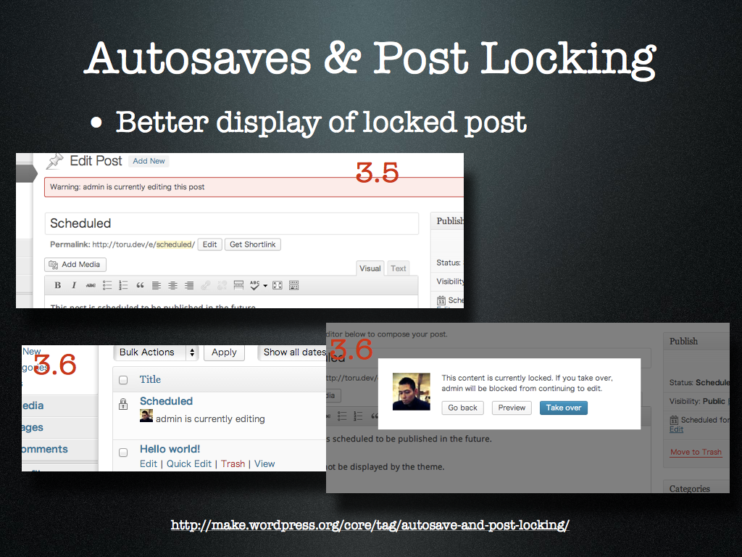The width and height of the screenshot is (742, 557).
Task: Click Trash under Hello world!
Action: (233, 463)
